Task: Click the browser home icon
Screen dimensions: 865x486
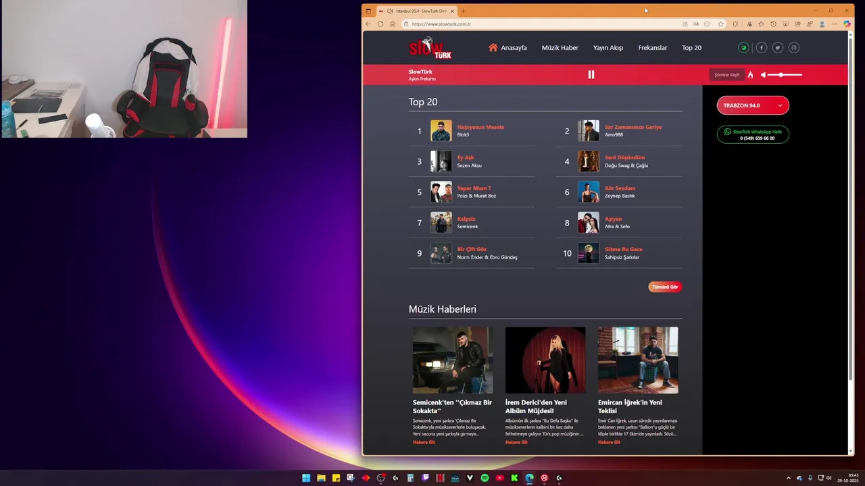Action: tap(393, 24)
